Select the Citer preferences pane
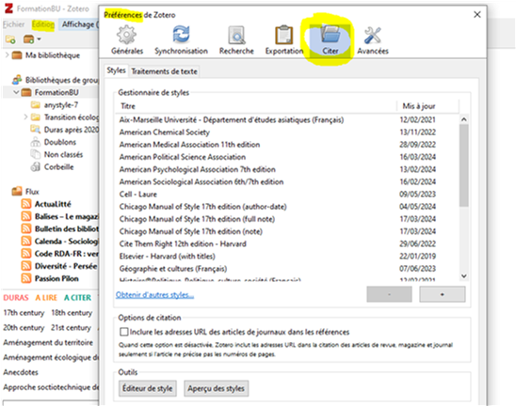 (331, 40)
